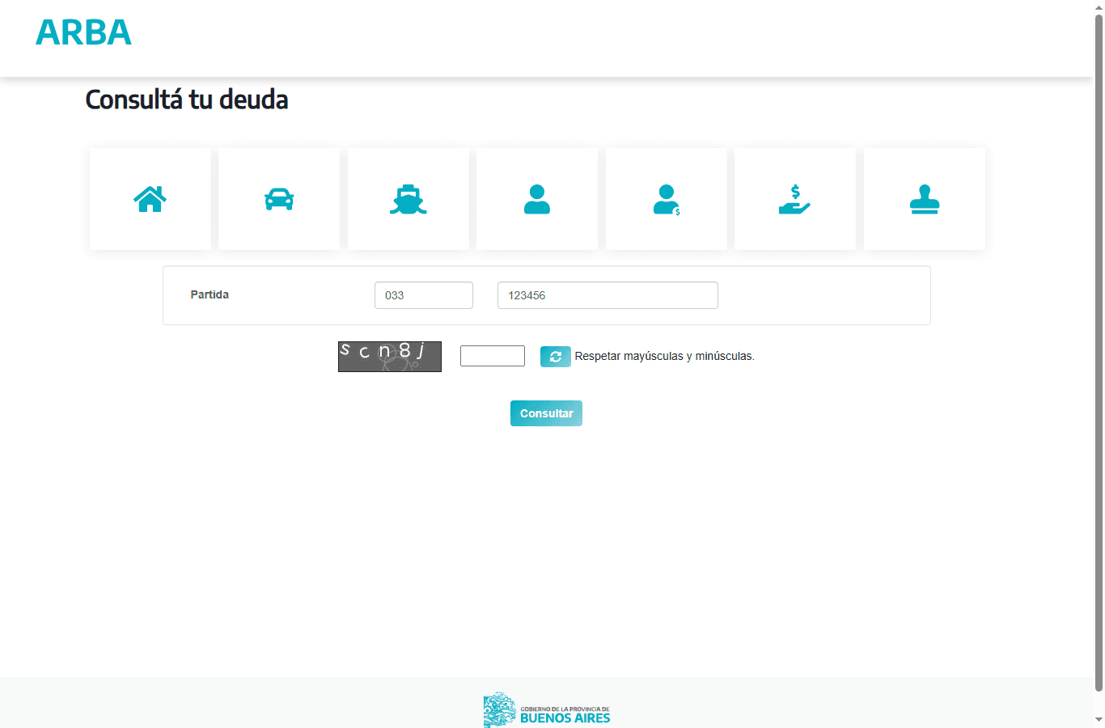
Task: Select the plain person icon card
Action: 537,199
